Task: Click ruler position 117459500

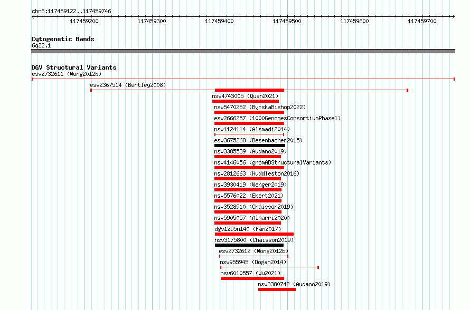Action: (x=287, y=21)
